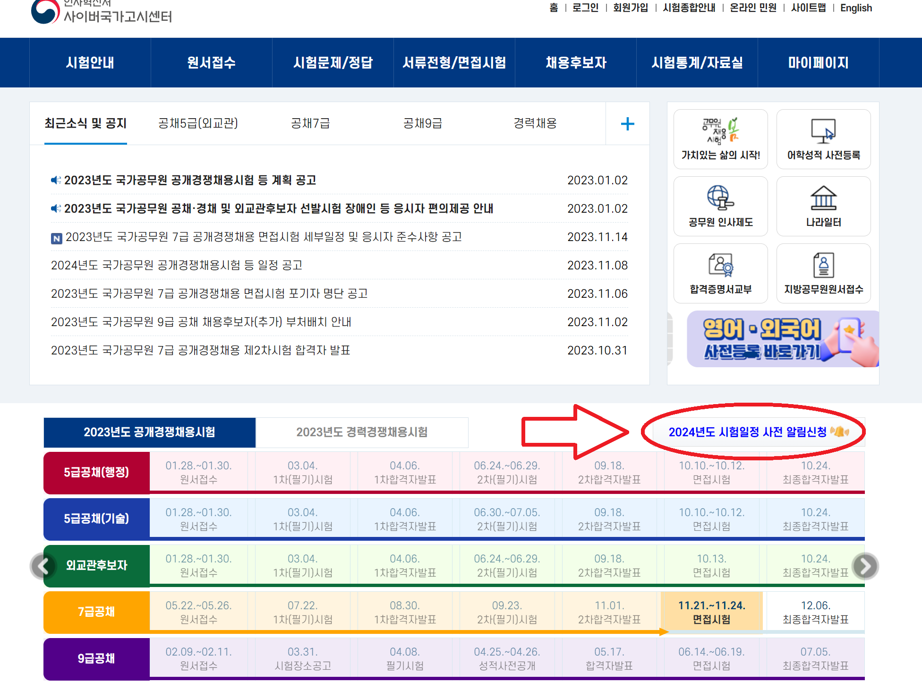Click the N badge on the 7급 면접시험 공고
This screenshot has height=691, width=922.
(56, 237)
